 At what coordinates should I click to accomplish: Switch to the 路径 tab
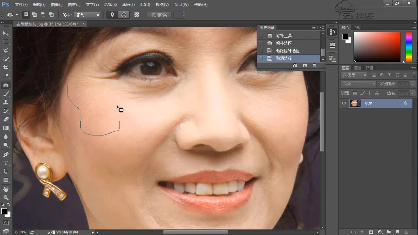370,68
